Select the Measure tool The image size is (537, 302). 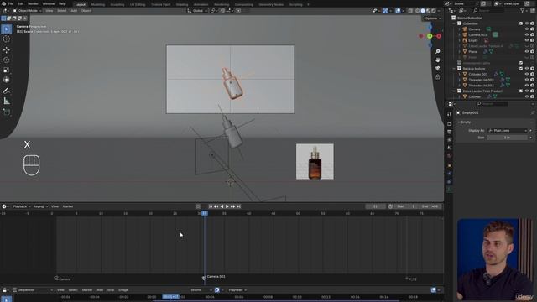point(6,101)
